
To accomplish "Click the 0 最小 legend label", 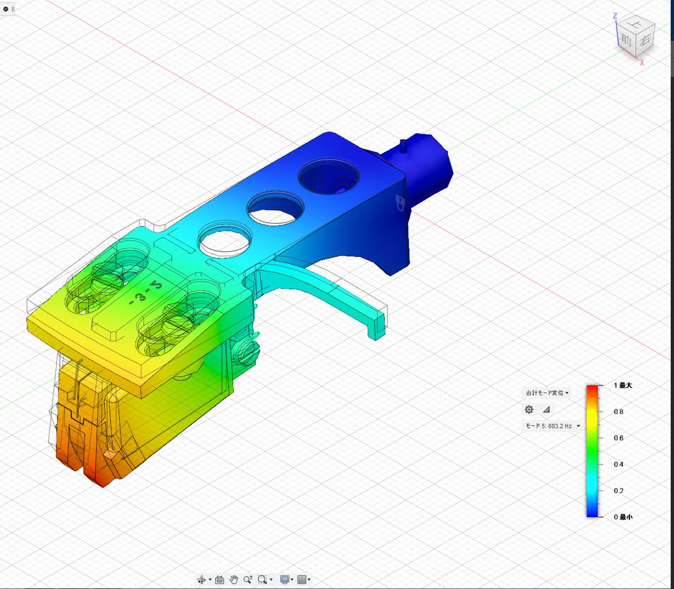I will coord(623,517).
